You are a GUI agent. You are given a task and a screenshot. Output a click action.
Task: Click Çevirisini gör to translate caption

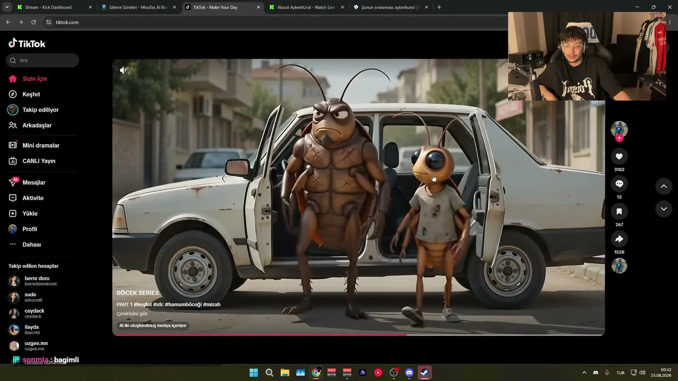[x=132, y=314]
